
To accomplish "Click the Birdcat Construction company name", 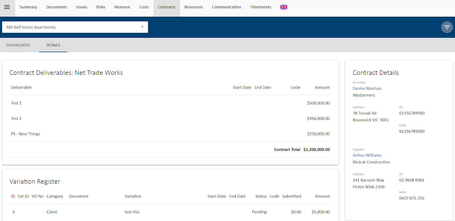I will coord(371,162).
